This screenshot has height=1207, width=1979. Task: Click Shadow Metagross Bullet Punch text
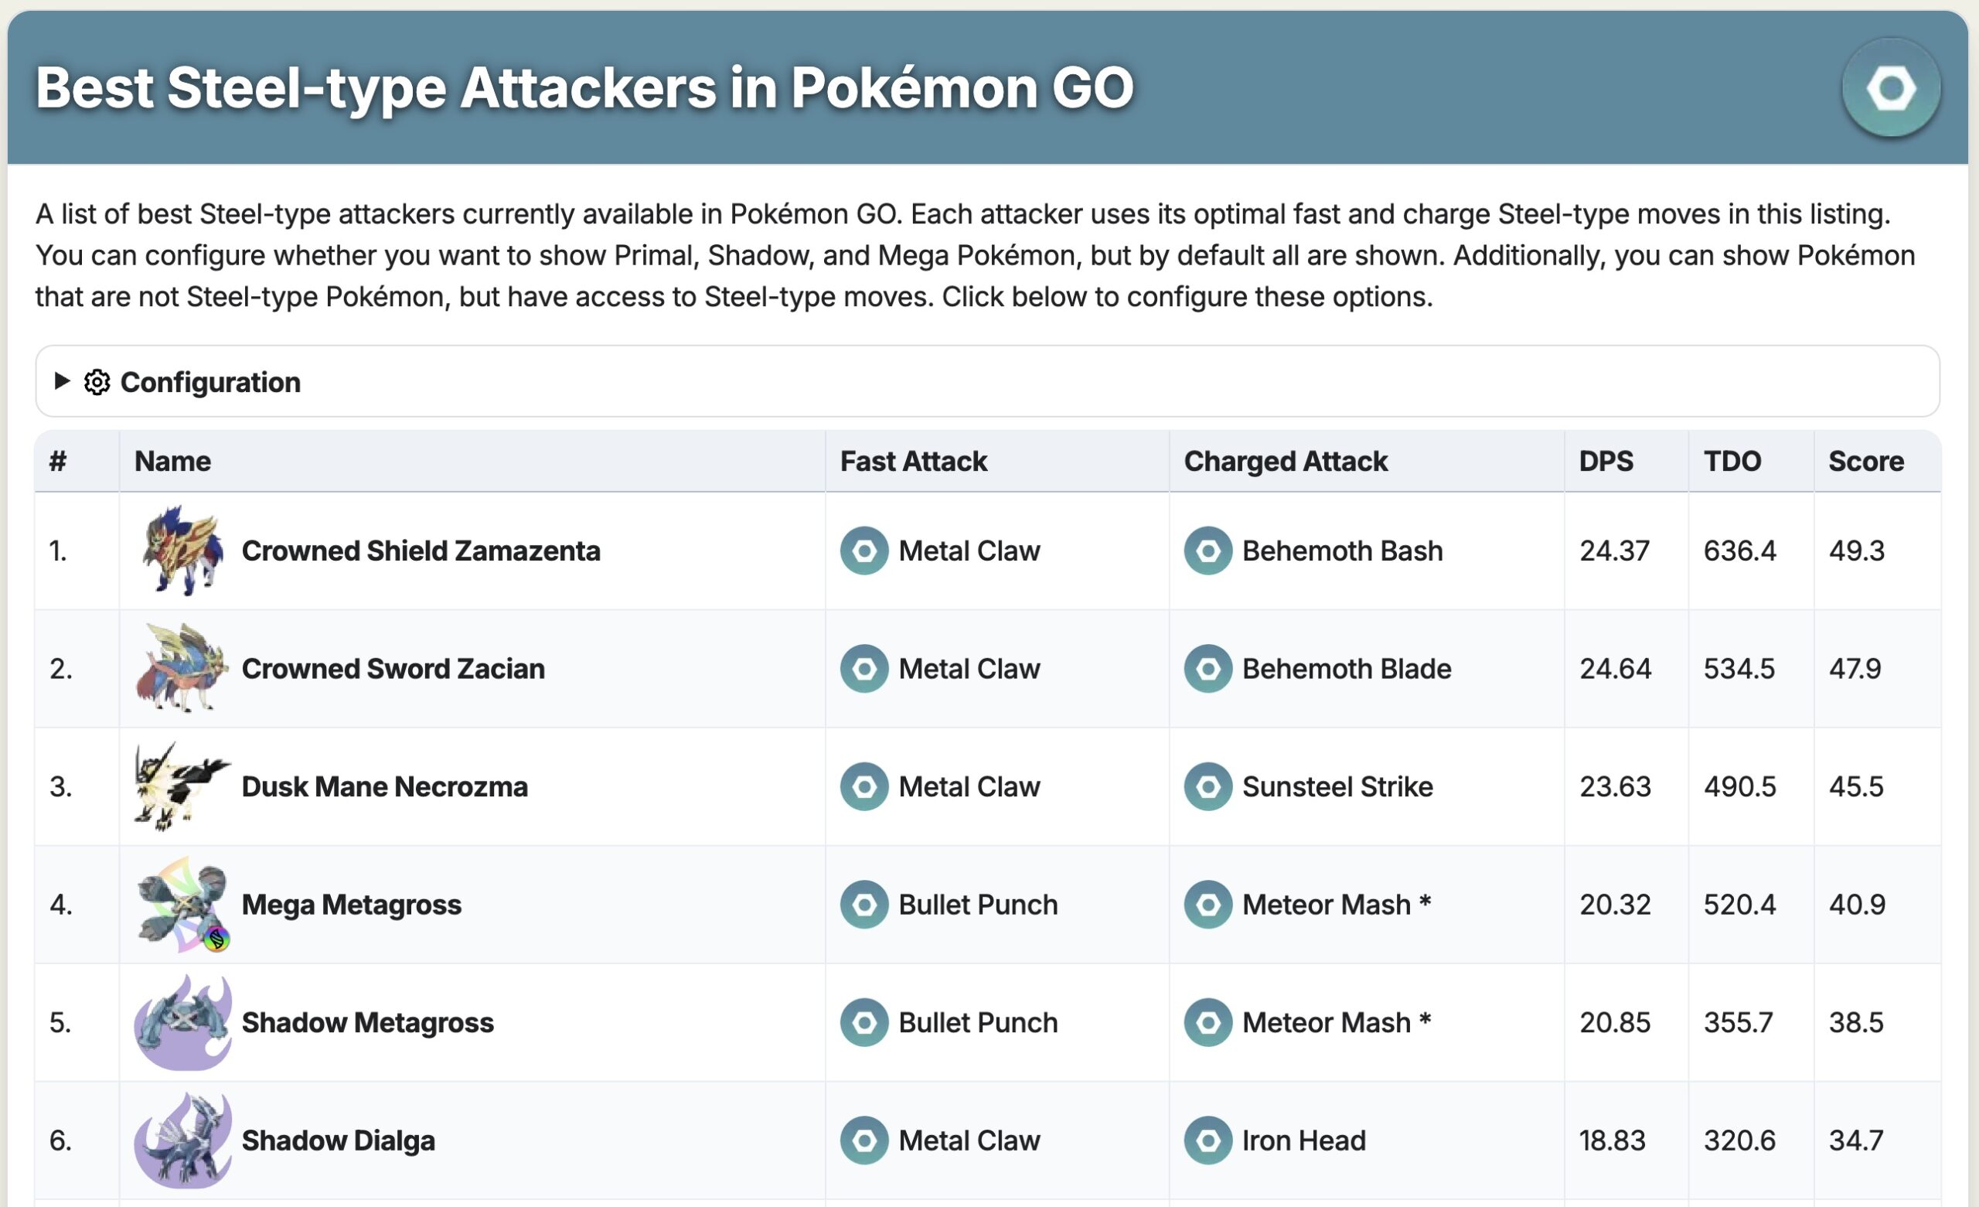click(x=978, y=1022)
